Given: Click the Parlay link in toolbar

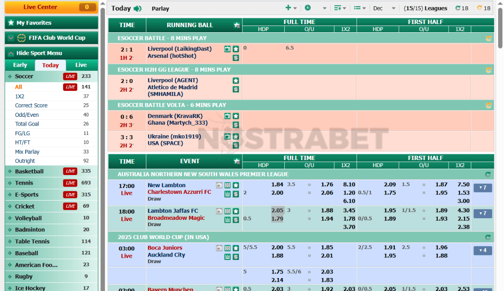Looking at the screenshot, I should [160, 8].
